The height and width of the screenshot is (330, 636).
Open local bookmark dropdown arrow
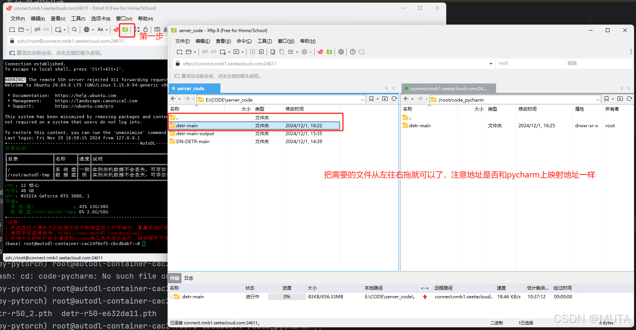(x=377, y=99)
